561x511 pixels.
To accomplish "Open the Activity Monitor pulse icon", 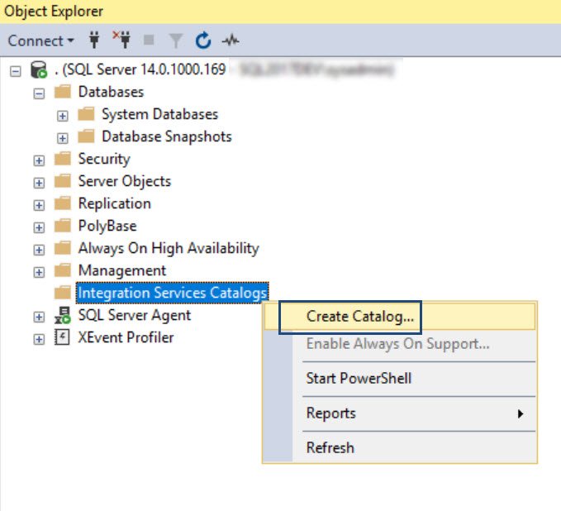I will 231,41.
